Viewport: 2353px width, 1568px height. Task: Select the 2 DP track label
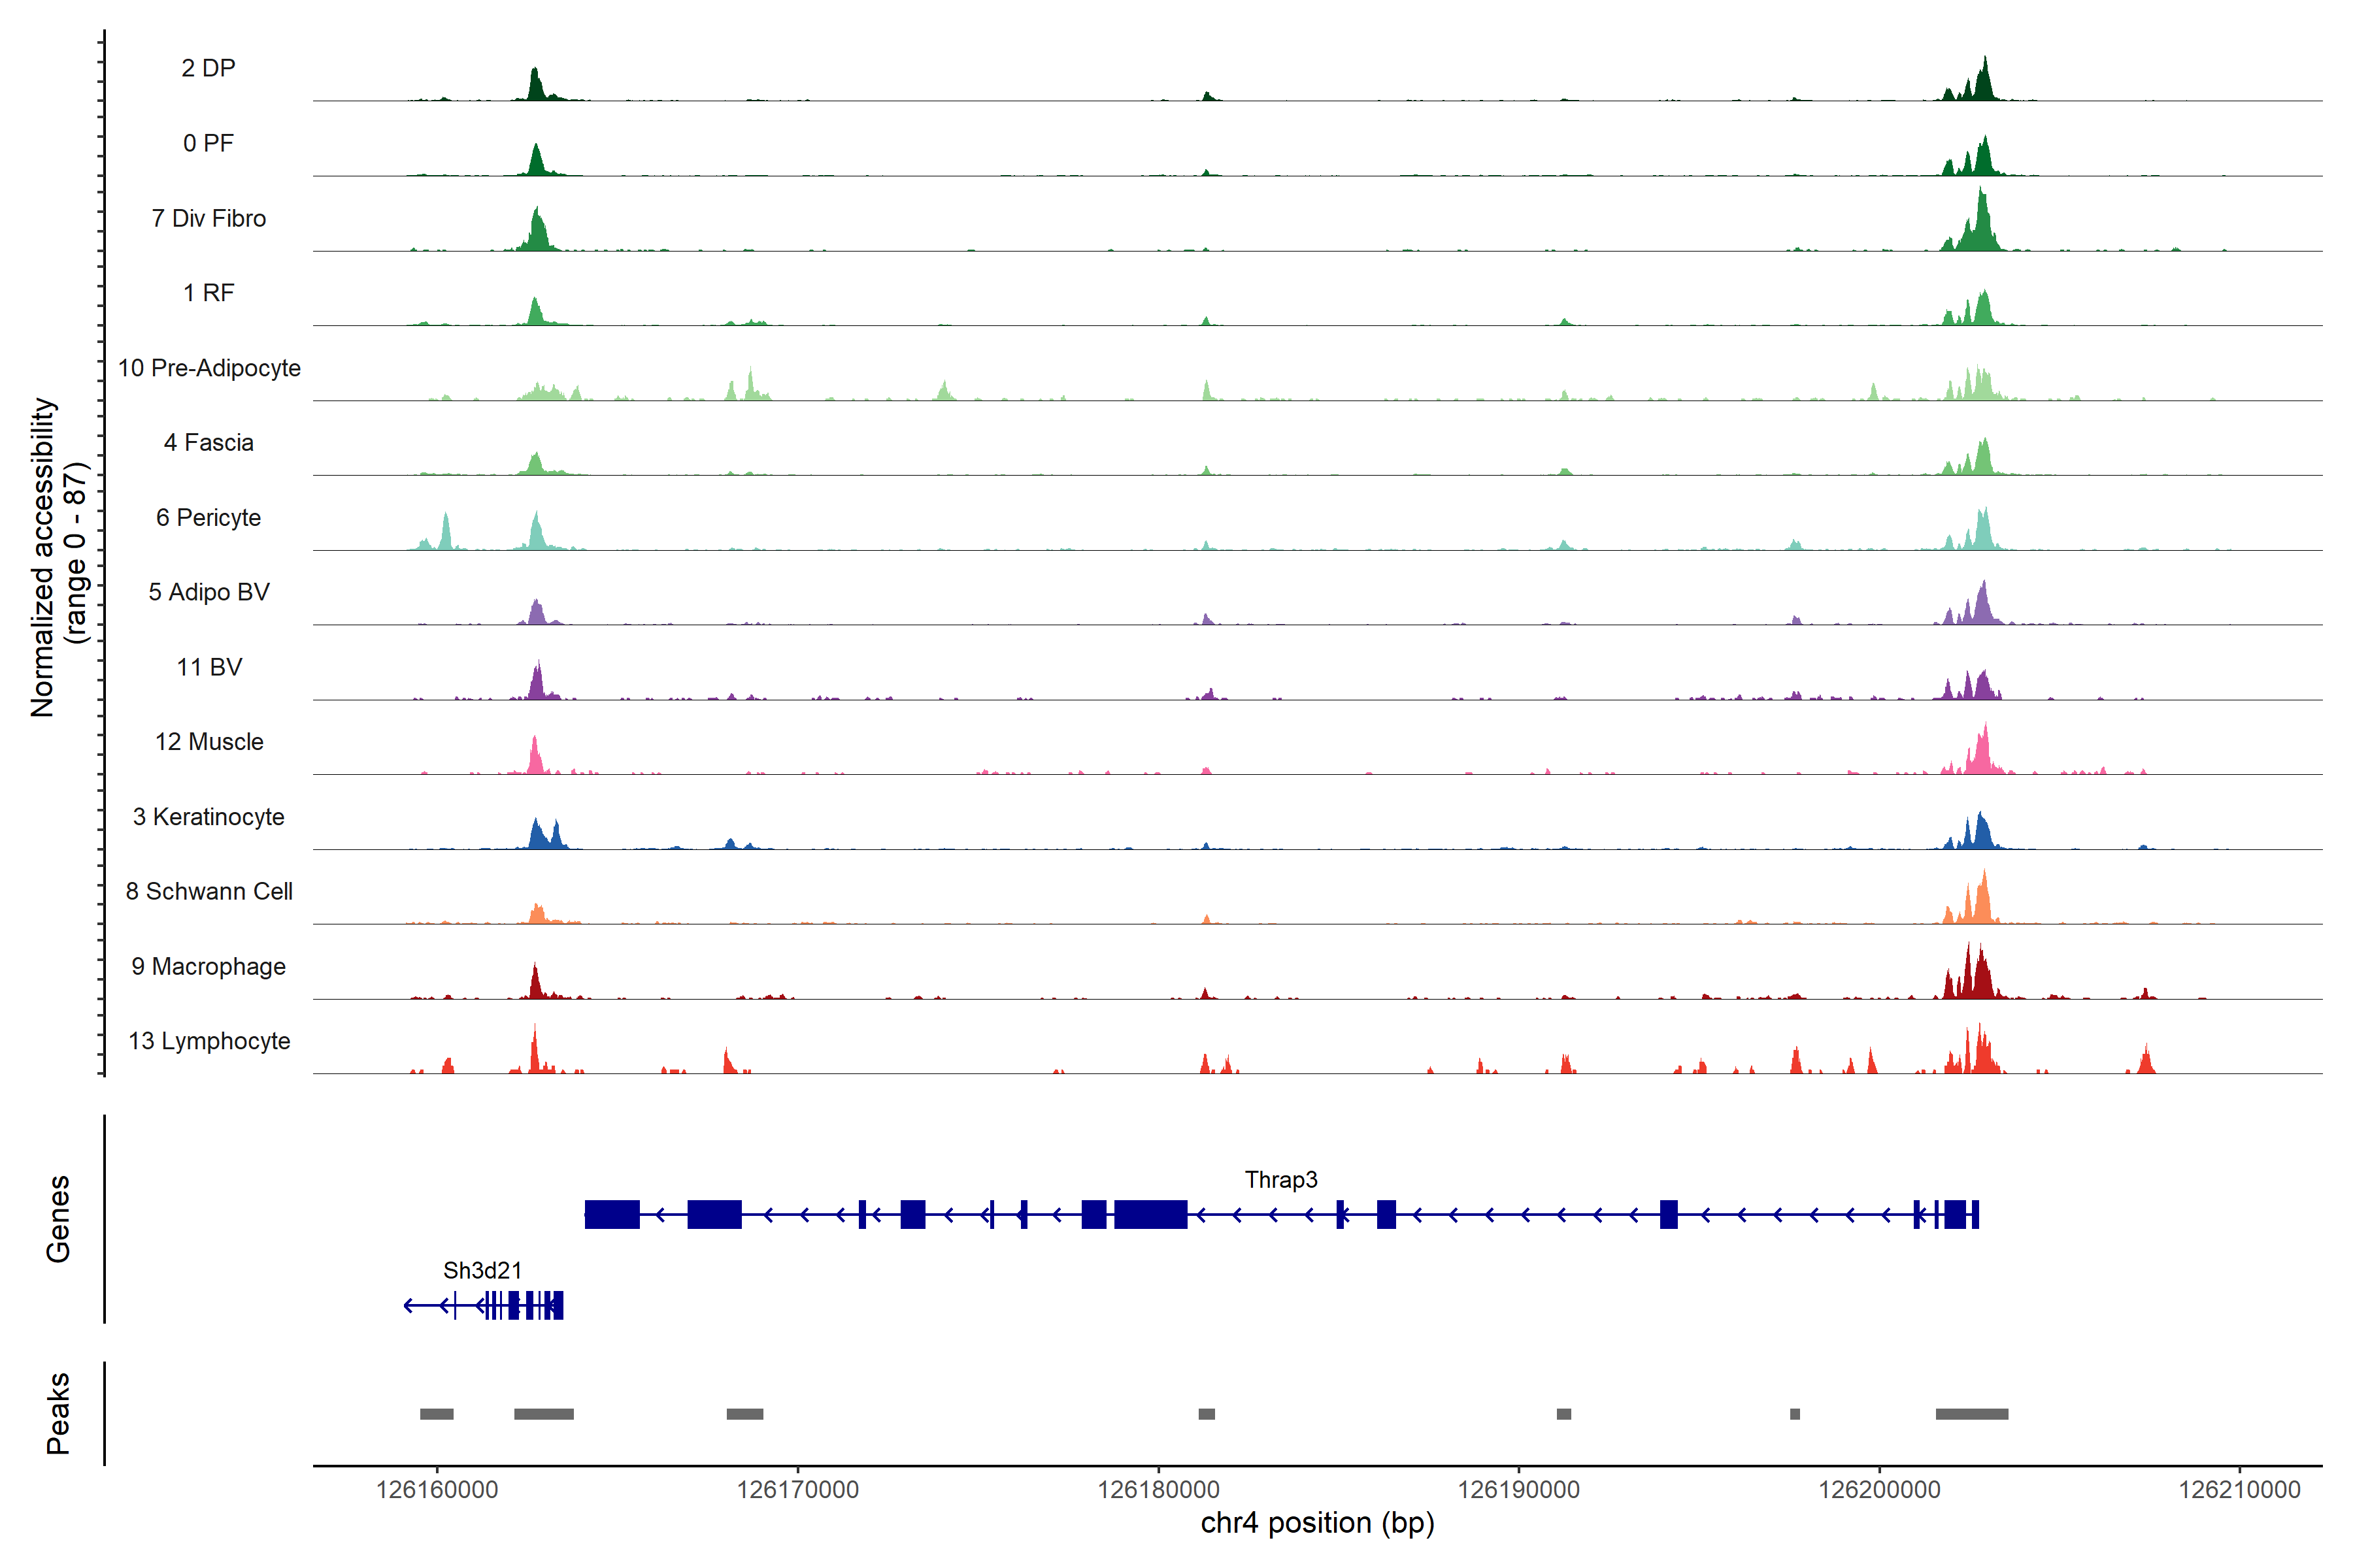point(208,68)
